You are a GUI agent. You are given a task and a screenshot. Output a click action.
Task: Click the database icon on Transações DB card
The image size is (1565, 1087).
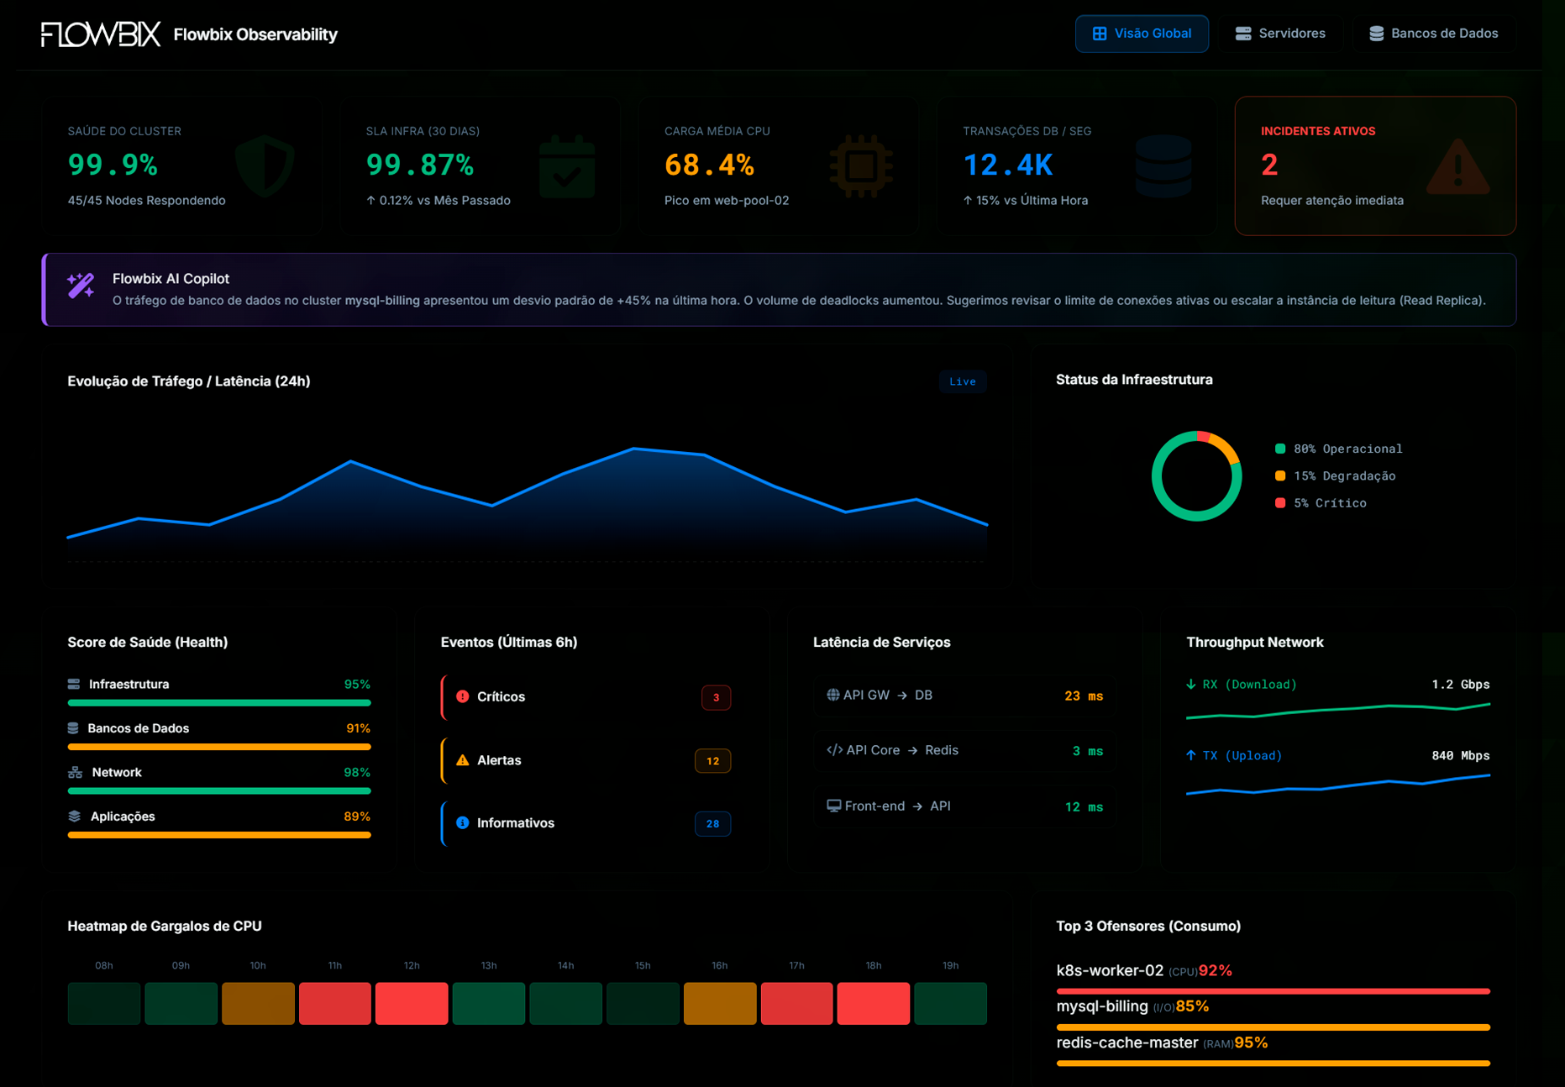click(1163, 165)
